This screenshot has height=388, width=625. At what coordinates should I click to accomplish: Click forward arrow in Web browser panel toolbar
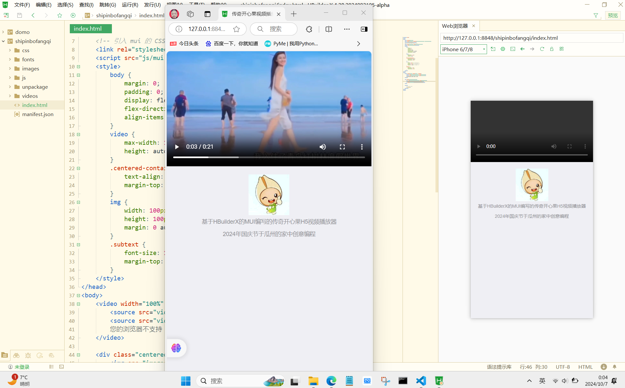532,49
